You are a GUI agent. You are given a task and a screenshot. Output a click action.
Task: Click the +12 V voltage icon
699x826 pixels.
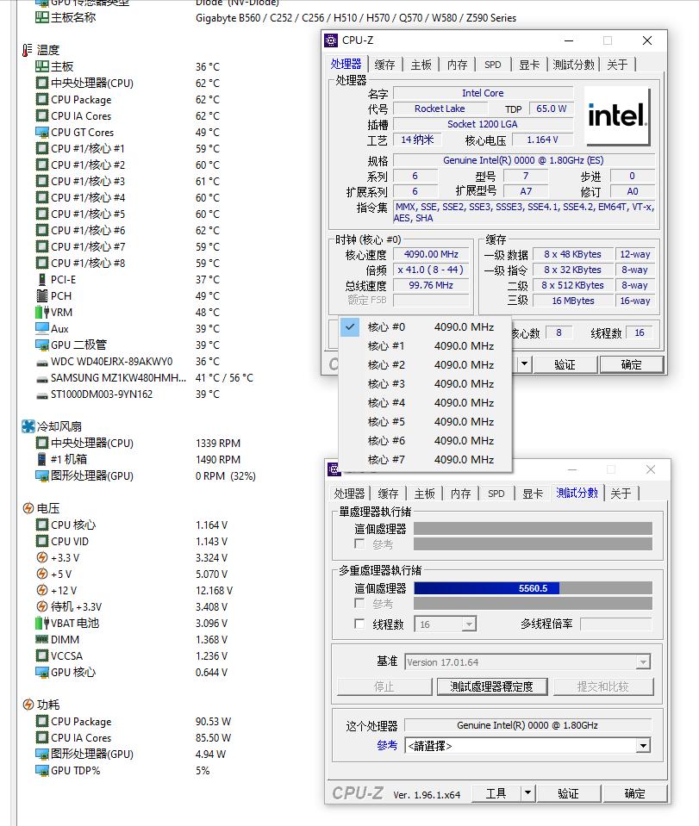point(42,590)
